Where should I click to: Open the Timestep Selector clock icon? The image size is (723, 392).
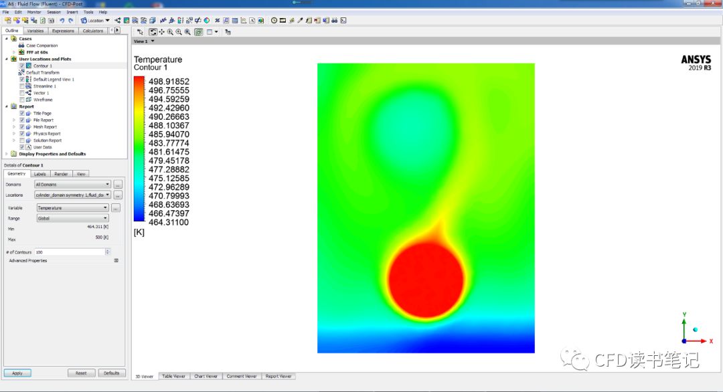(274, 20)
